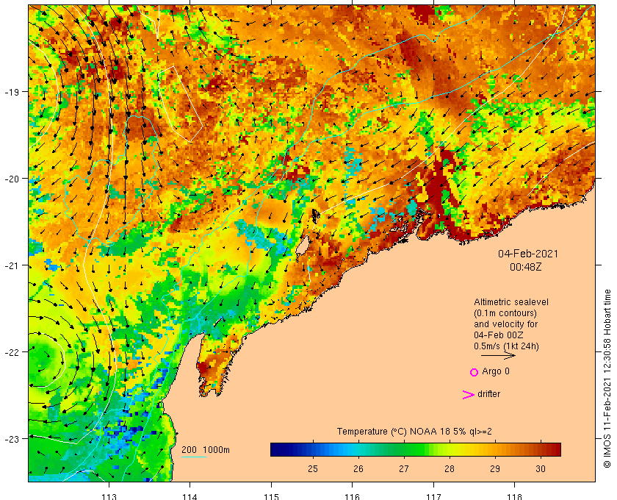Click the '(0.1m contours)' legend line

(505, 313)
